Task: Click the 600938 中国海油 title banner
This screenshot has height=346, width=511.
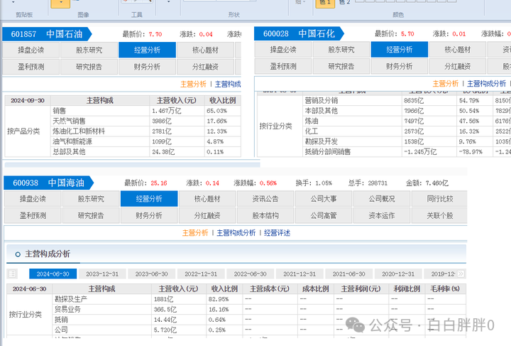Action: 48,183
